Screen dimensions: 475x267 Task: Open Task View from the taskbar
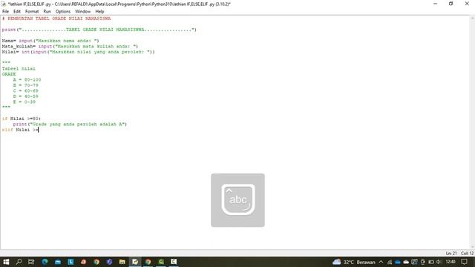[31, 262]
